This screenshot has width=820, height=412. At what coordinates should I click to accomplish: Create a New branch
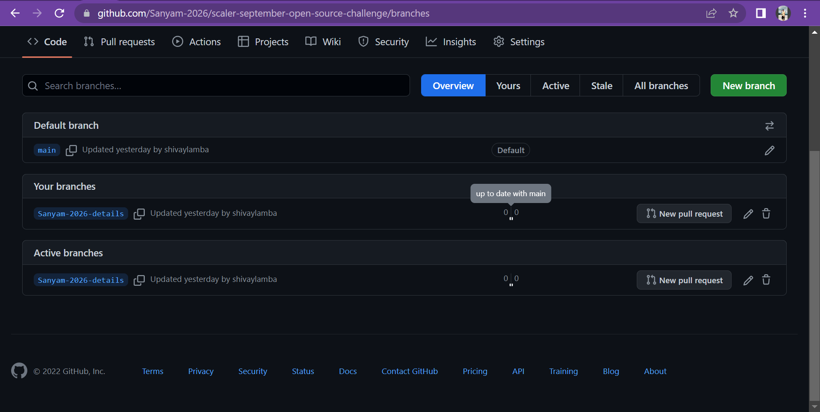(748, 85)
